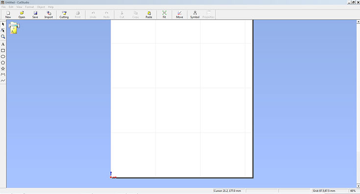Open a file with the Open icon
The image size is (360, 194).
(22, 15)
